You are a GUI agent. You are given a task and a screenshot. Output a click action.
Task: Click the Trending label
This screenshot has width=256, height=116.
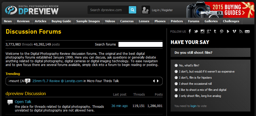(13, 74)
